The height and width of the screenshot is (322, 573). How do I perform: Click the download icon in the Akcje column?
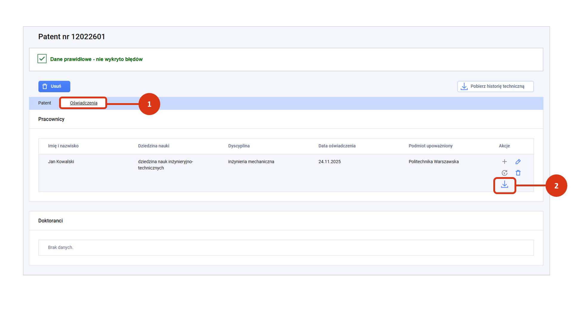[504, 185]
